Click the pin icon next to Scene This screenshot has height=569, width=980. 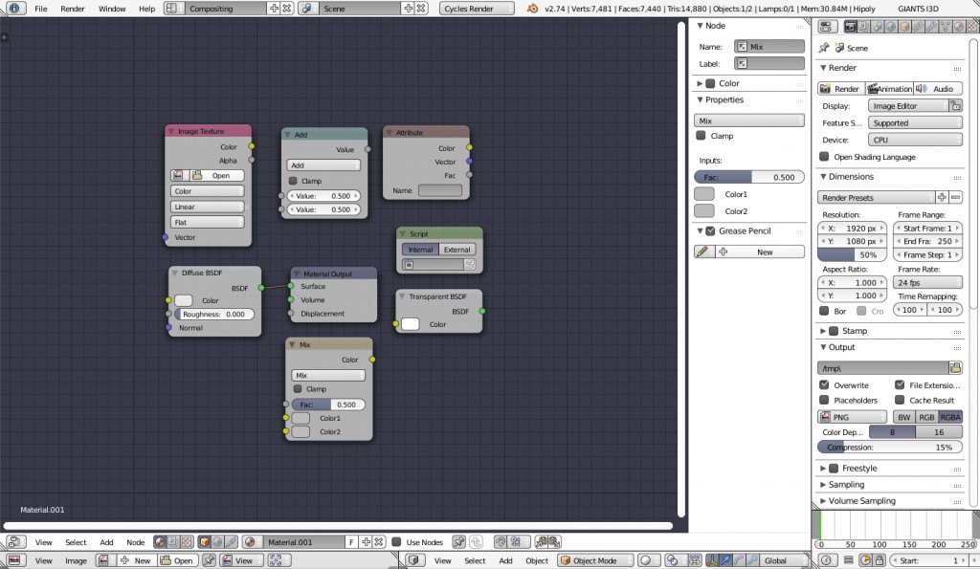pos(824,49)
